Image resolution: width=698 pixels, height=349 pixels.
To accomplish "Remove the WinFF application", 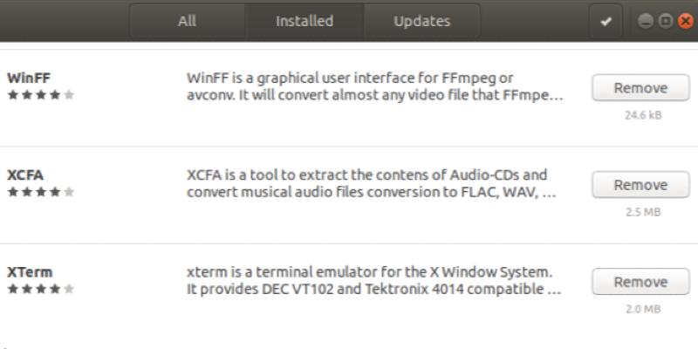I will click(640, 88).
